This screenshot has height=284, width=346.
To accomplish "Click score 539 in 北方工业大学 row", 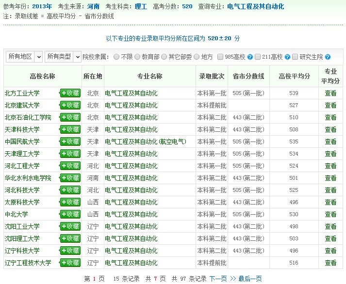I will tap(294, 93).
